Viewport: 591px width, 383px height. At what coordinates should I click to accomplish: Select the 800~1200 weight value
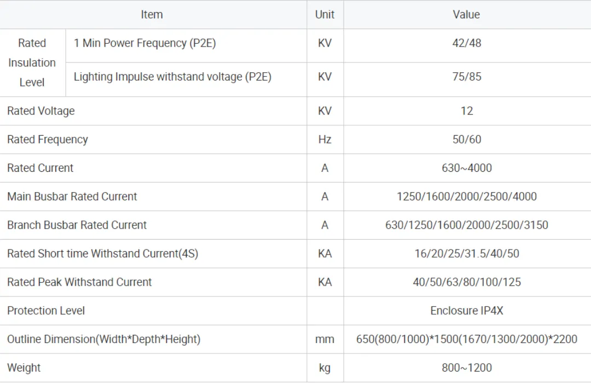[466, 368]
